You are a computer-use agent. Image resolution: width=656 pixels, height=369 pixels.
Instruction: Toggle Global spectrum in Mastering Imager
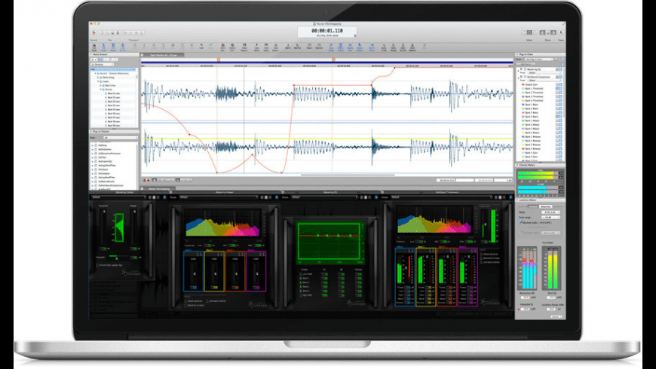tap(185, 301)
